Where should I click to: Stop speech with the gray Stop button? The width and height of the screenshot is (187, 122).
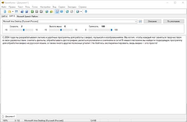41,12
